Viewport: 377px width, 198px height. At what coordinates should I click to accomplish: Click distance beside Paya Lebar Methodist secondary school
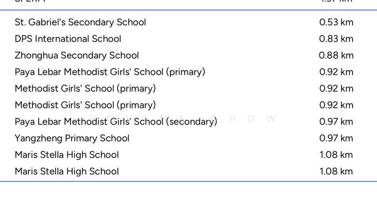click(x=336, y=122)
